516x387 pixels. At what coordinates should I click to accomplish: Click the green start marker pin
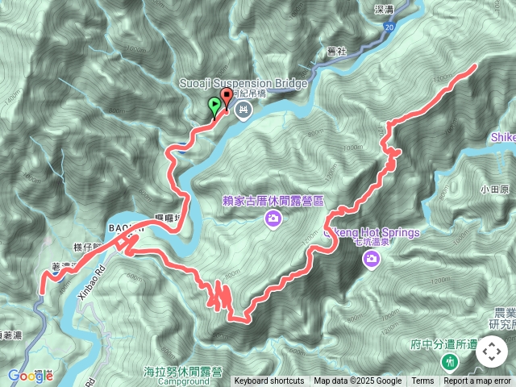coord(214,107)
